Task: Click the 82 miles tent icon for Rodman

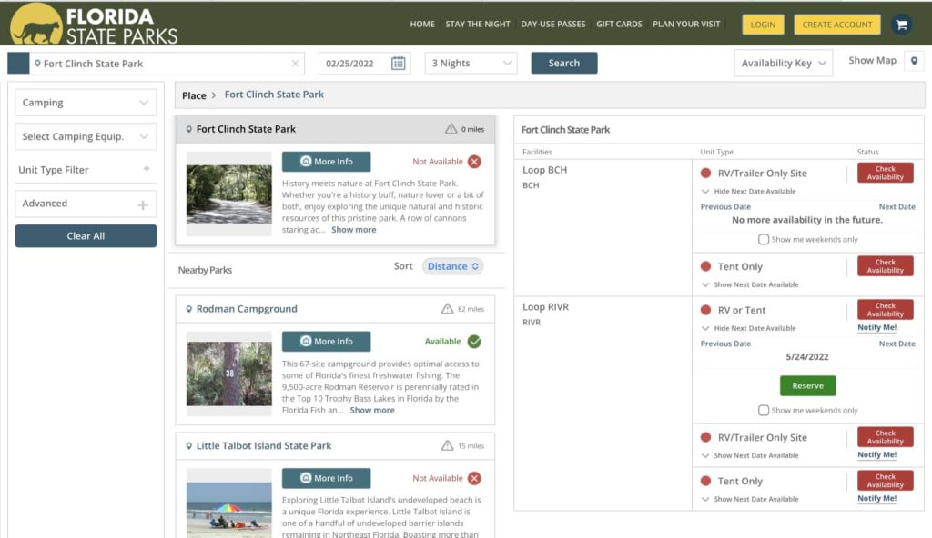Action: point(448,309)
